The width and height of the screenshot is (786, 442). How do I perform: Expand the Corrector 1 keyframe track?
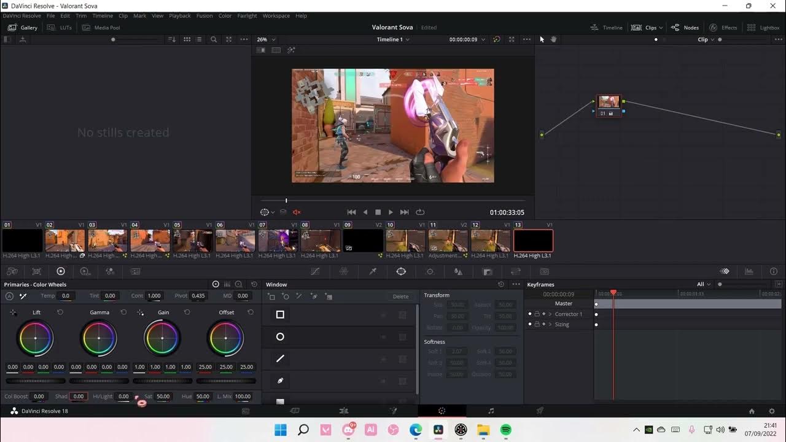[550, 314]
